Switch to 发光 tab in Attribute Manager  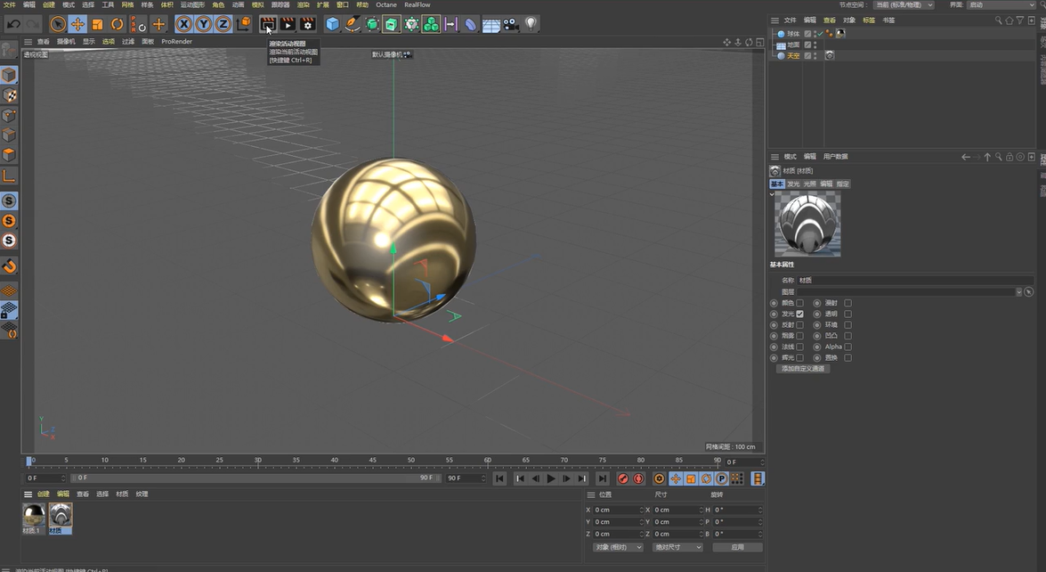point(793,184)
